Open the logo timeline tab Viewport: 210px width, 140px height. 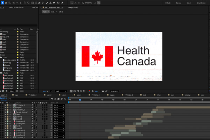click(16, 95)
